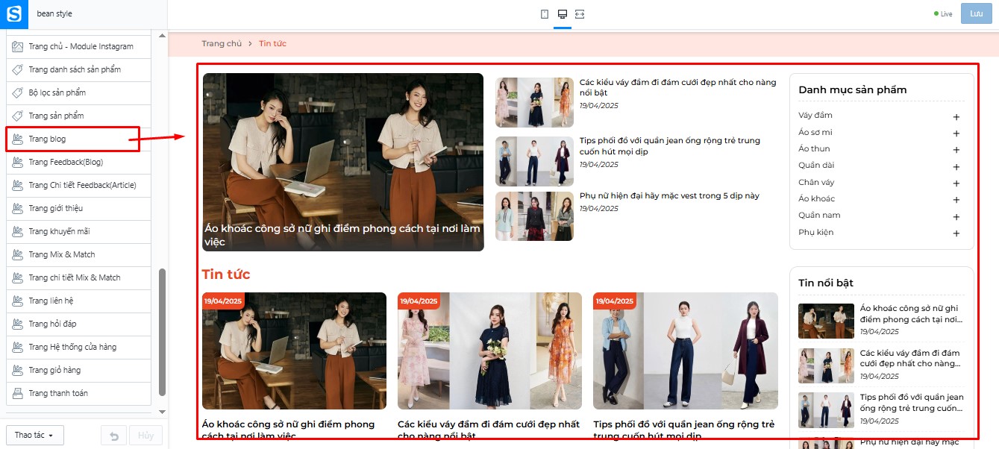
Task: Click the Live status indicator
Action: (943, 14)
